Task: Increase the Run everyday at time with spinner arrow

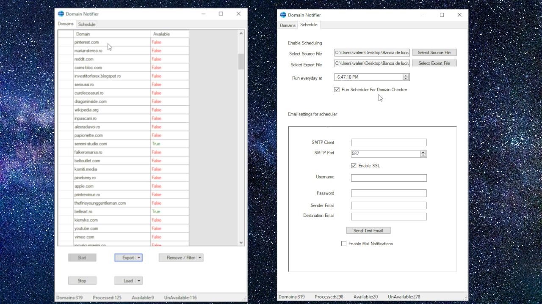Action: 406,75
